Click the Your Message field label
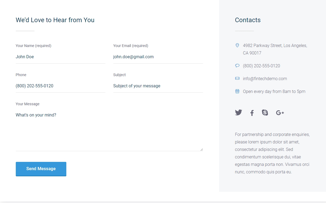 pyautogui.click(x=28, y=104)
